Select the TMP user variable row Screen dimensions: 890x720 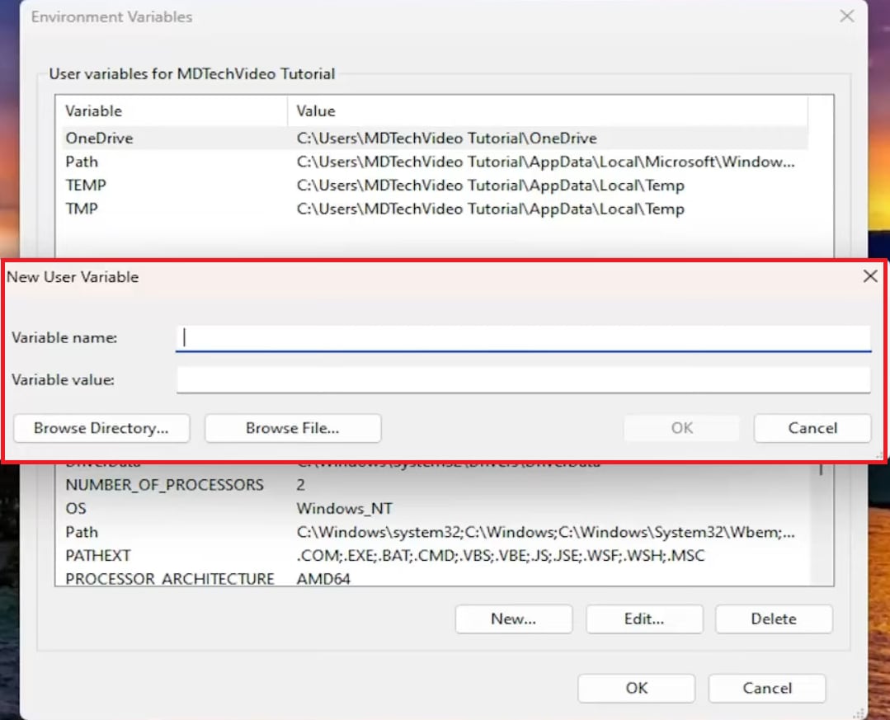click(x=435, y=209)
